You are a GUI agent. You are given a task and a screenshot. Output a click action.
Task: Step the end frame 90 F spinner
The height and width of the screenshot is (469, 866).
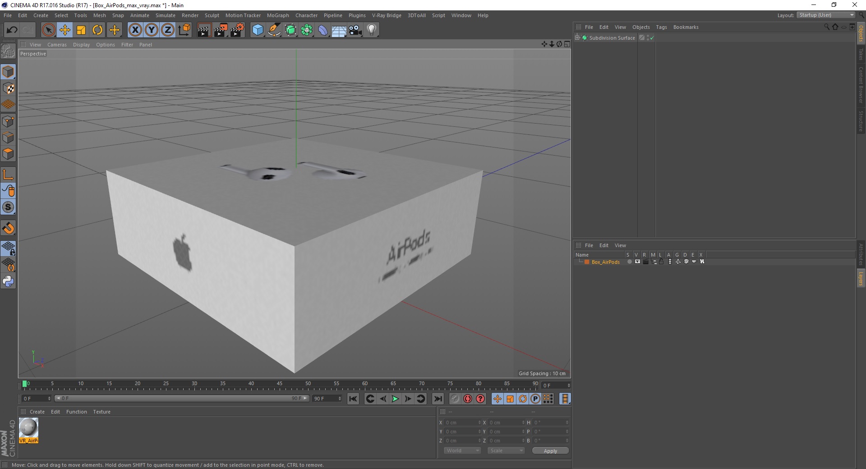coord(340,399)
